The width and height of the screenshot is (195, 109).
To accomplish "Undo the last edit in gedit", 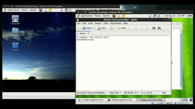I will click(x=122, y=28).
